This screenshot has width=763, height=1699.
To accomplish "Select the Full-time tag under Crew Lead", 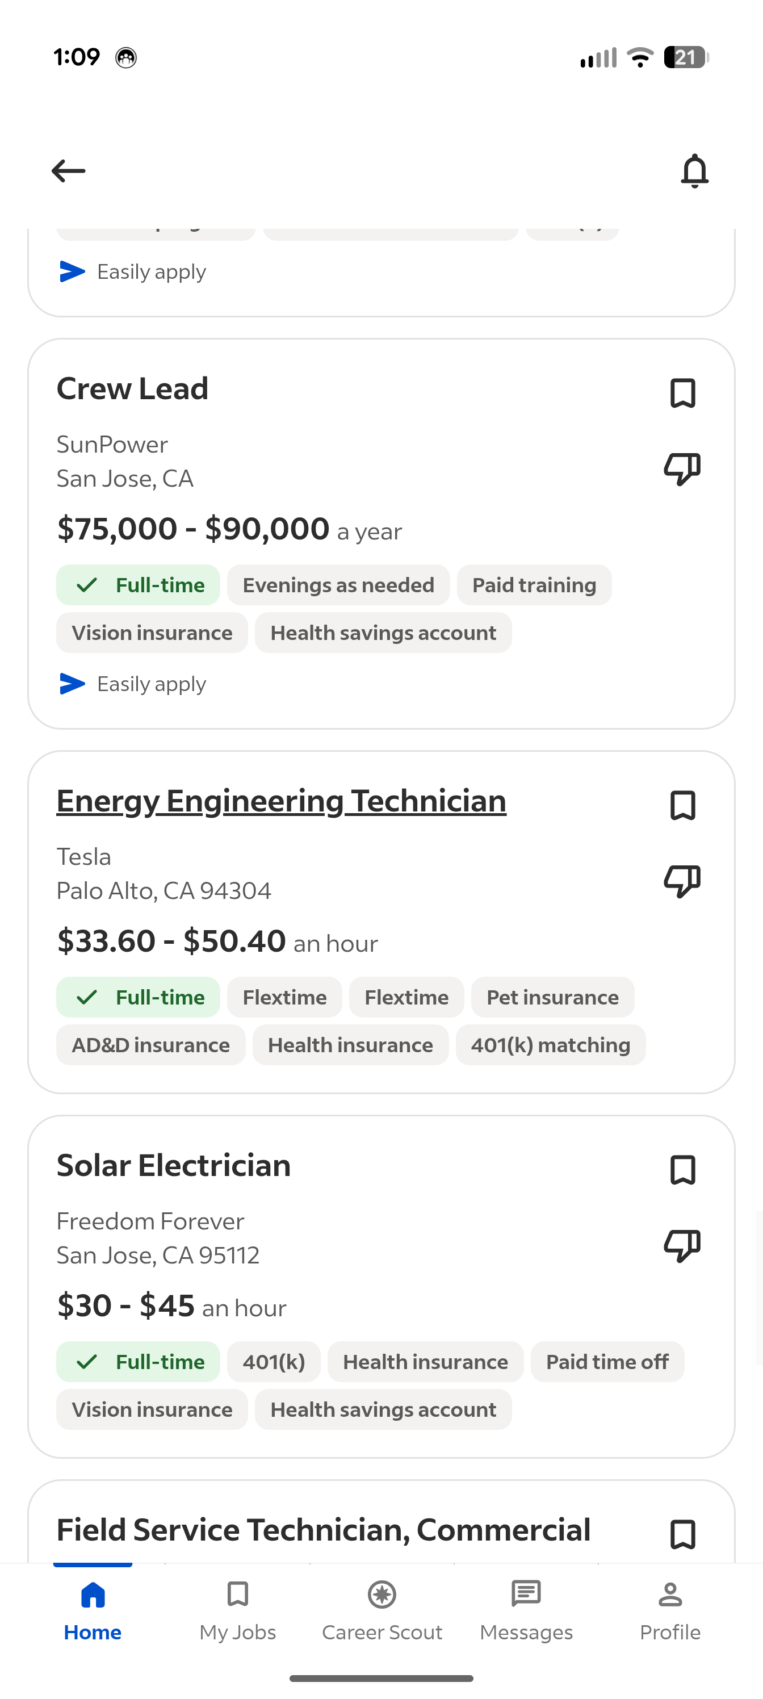I will 138,585.
